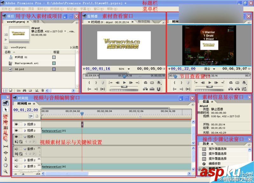Toggle the lock box for 音频 1
Screen dimensions: 254x183
[x=21, y=149]
